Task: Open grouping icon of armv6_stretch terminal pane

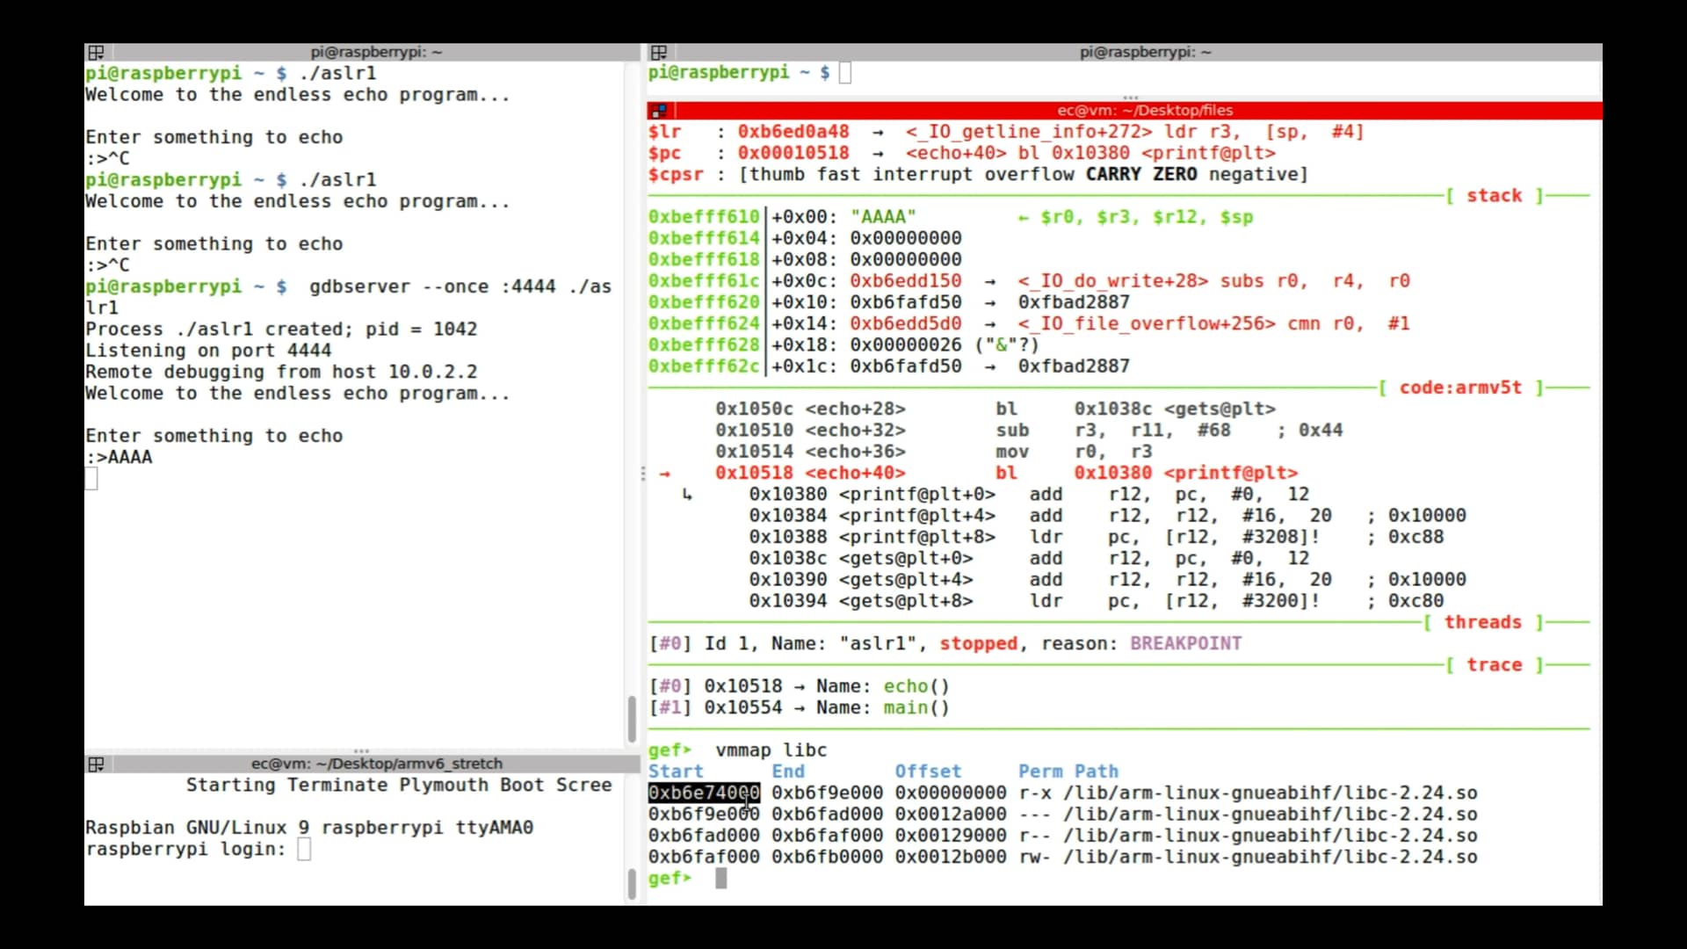Action: (x=96, y=764)
